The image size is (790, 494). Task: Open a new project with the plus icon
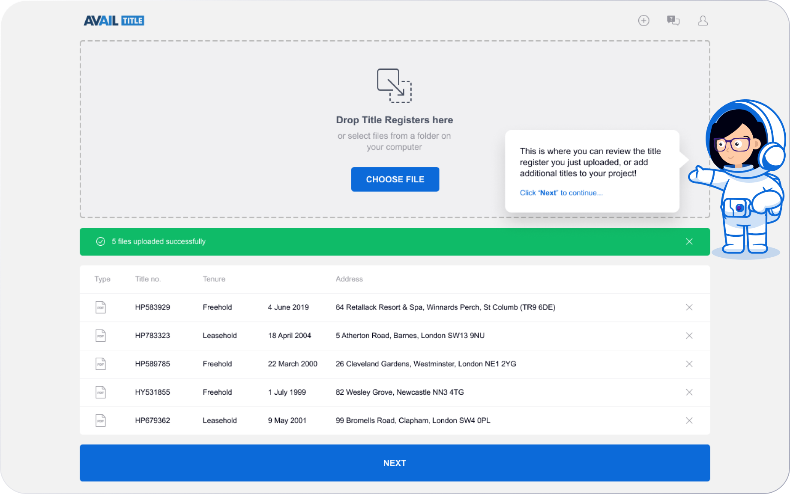643,20
